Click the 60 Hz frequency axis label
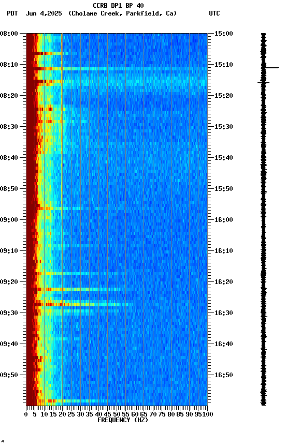 135,414
